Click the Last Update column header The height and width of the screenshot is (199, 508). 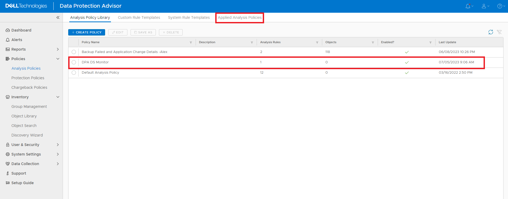447,42
